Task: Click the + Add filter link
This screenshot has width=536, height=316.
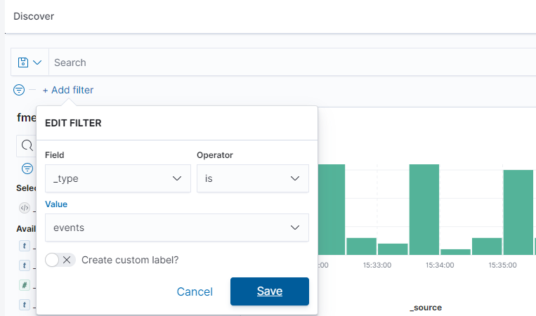Action: click(67, 90)
